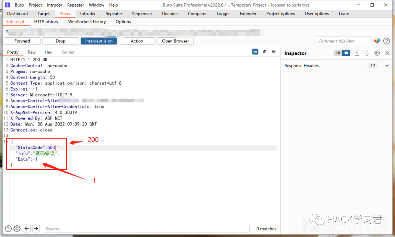Open the message editor hamburger menu
Screen dimensions: 395x237
pyautogui.click(x=274, y=51)
